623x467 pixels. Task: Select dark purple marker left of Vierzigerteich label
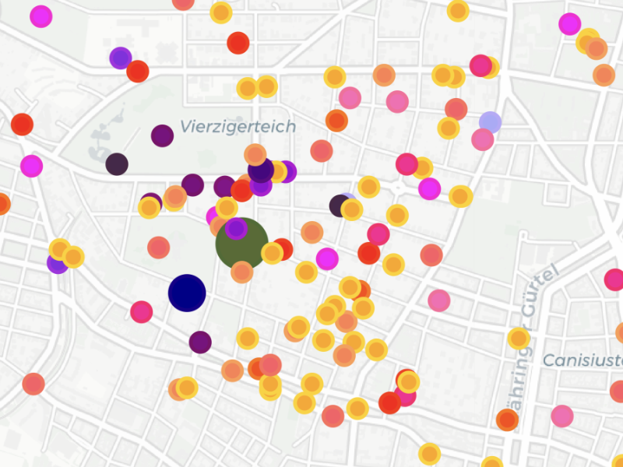coord(162,135)
